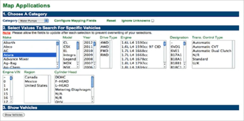Choose year 2009
This screenshot has width=244, height=121.
tap(88, 55)
